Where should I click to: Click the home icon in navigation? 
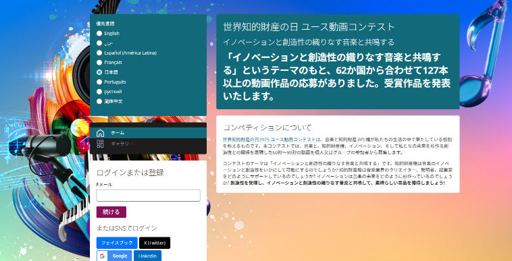(x=100, y=133)
